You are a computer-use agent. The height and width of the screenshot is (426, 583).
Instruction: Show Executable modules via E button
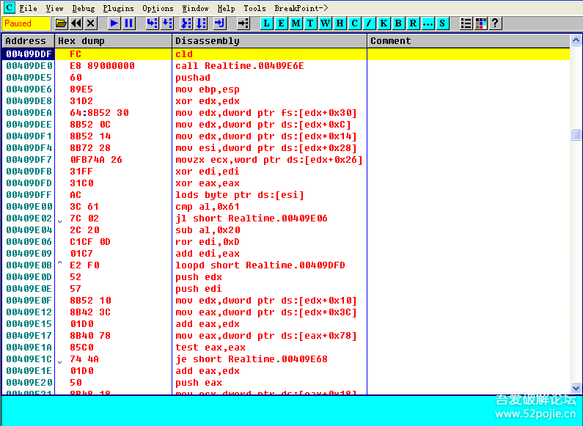point(281,23)
